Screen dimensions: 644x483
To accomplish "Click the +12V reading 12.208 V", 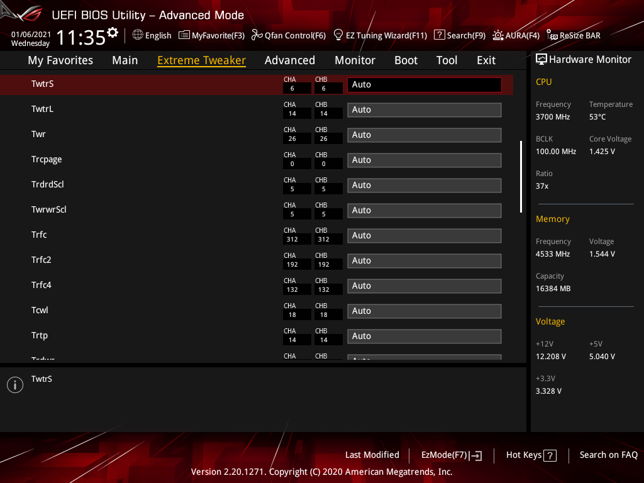I will (x=551, y=357).
